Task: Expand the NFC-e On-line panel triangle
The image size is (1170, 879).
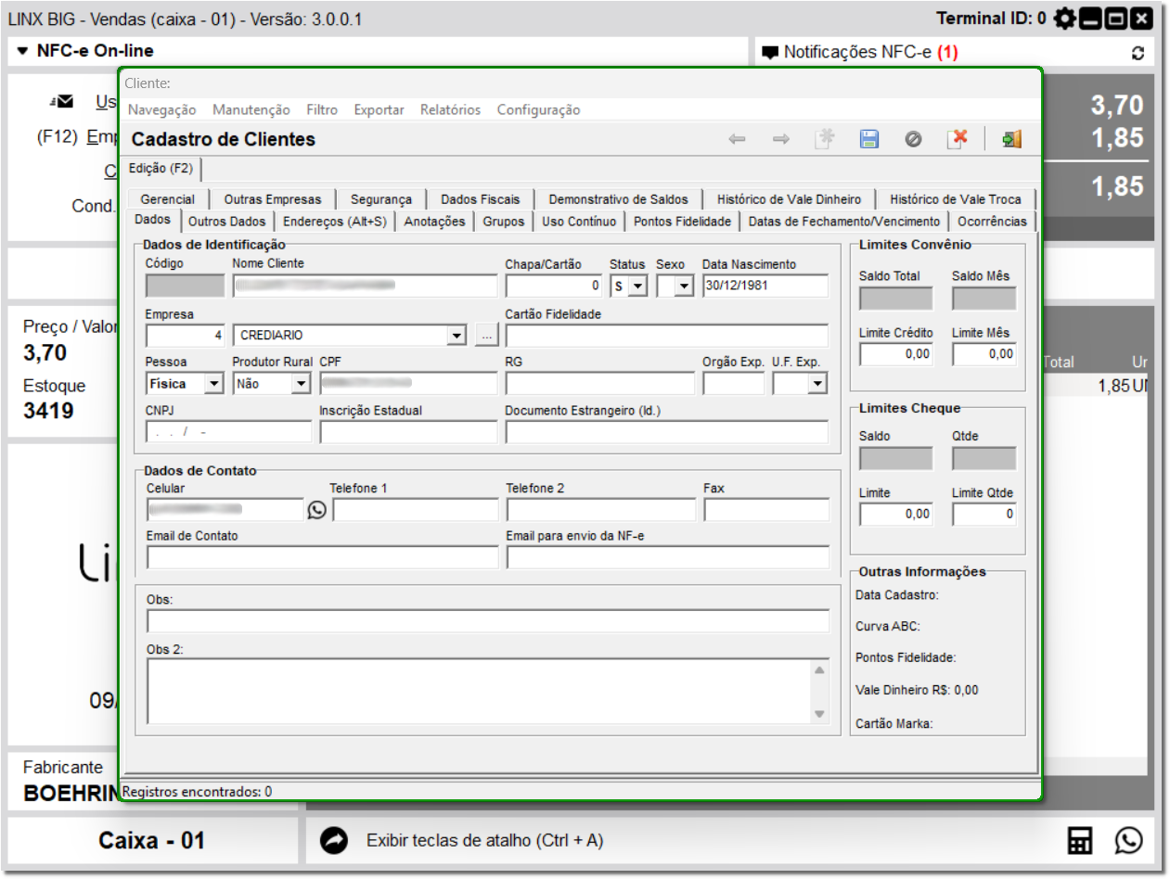Action: click(23, 51)
